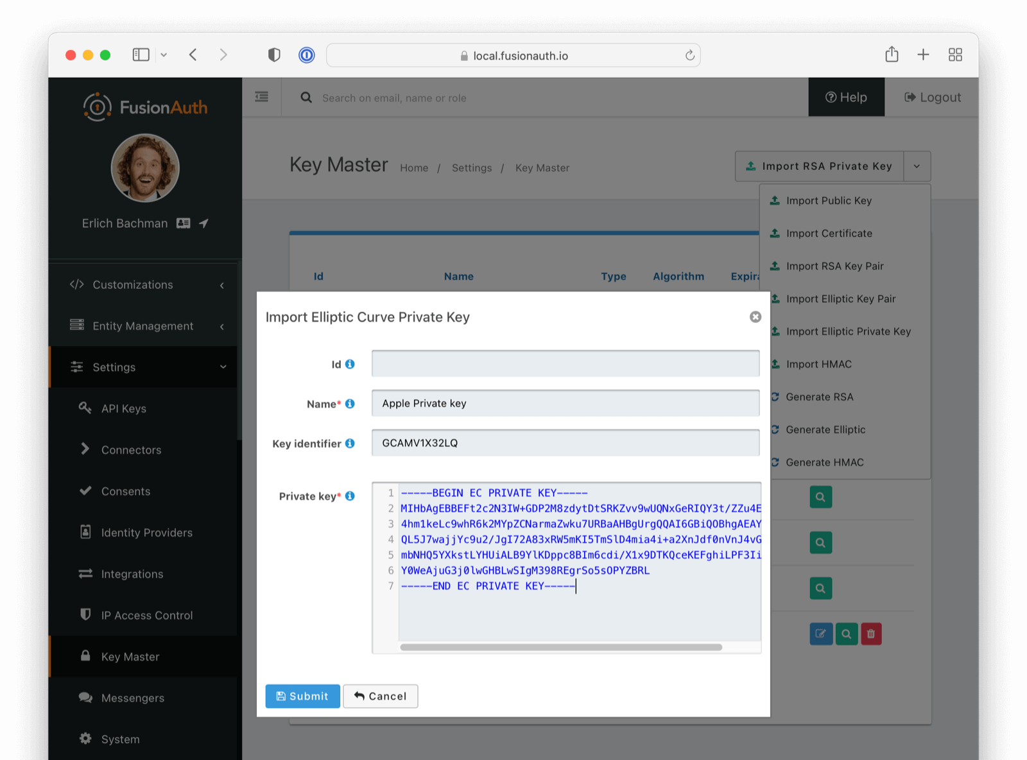Click the Key identifier input field
Image resolution: width=1027 pixels, height=760 pixels.
[x=565, y=442]
